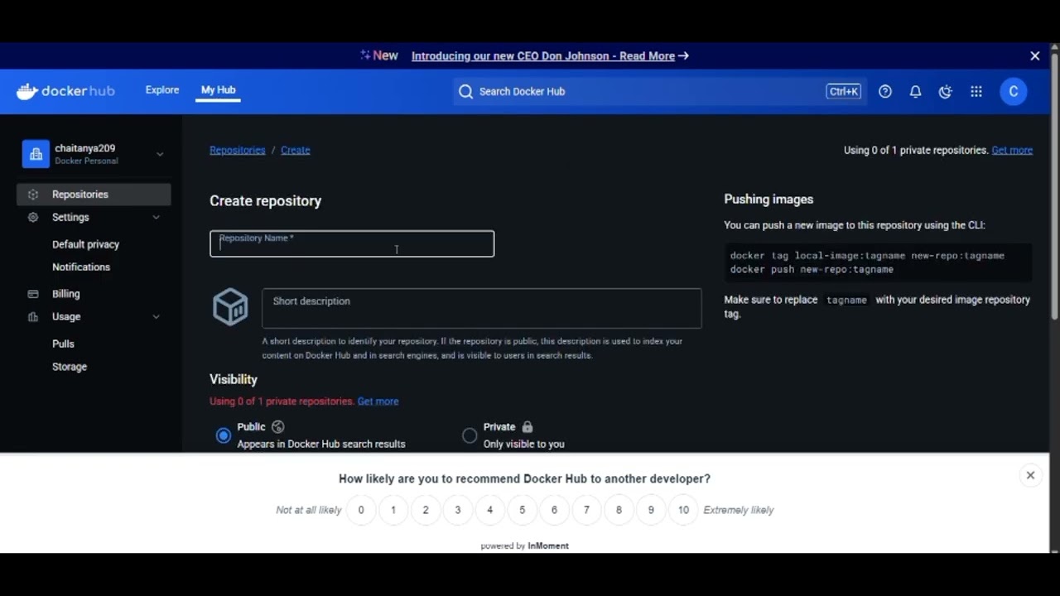Open Default privacy in sidebar

[x=85, y=244]
